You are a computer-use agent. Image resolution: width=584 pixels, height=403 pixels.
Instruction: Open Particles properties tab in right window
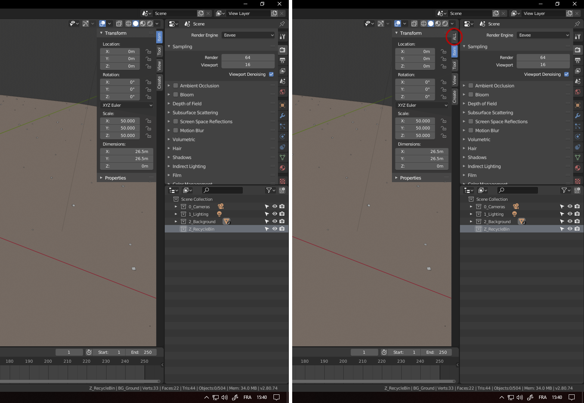[x=578, y=126]
